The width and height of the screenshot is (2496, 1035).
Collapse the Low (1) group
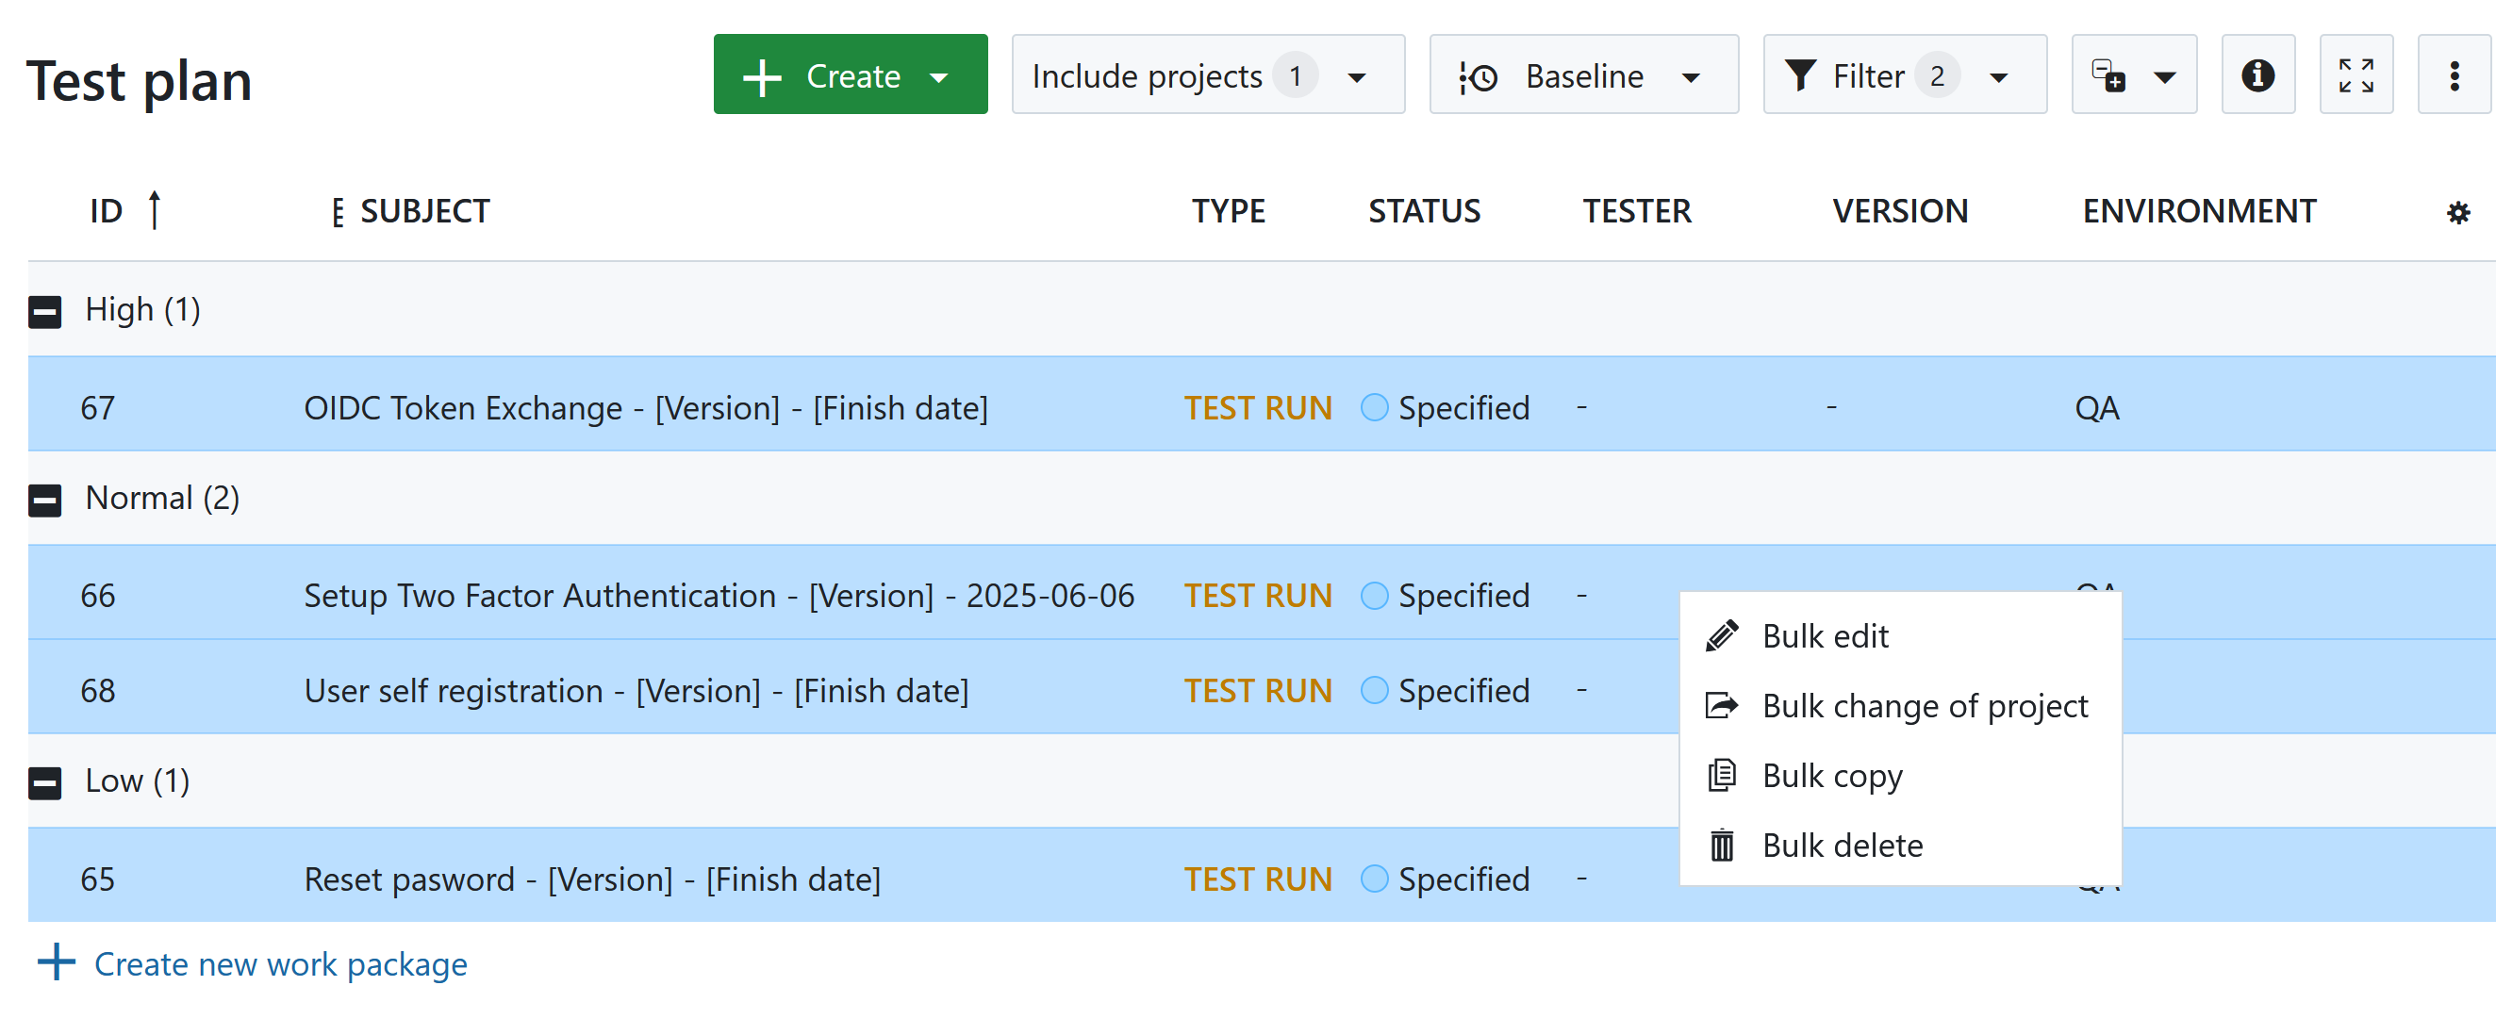pos(43,782)
